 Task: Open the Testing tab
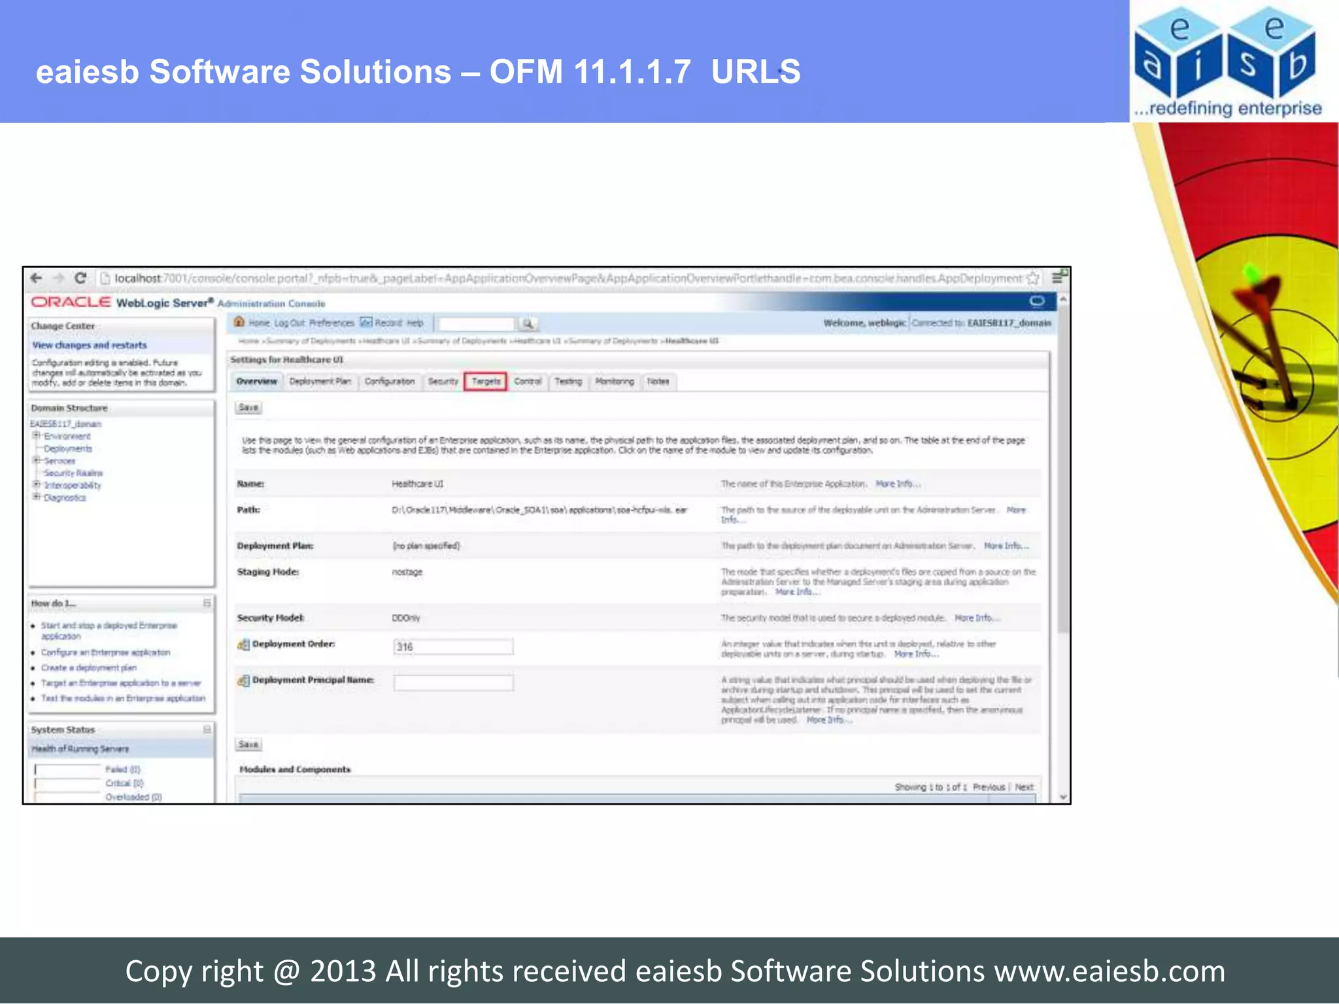(x=568, y=381)
